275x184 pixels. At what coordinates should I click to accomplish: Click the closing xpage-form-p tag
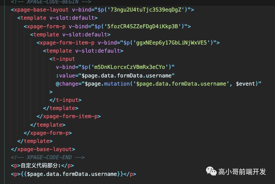pyautogui.click(x=48, y=133)
